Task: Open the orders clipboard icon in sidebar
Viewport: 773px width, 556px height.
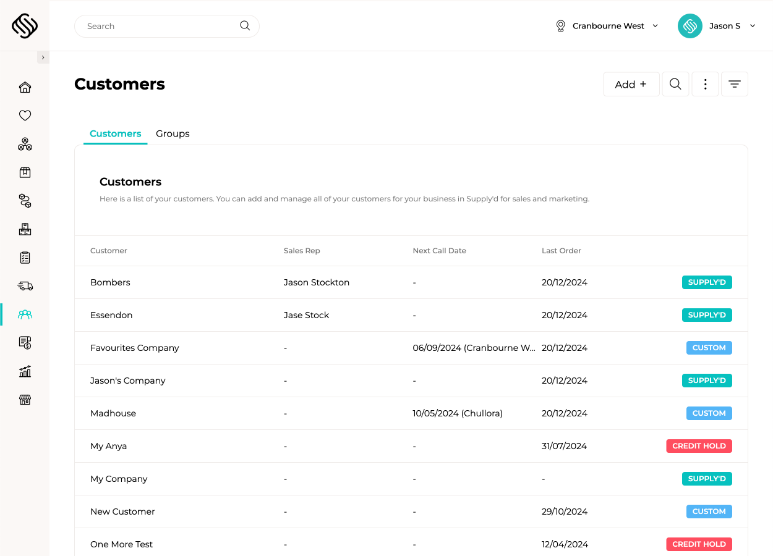Action: click(x=25, y=258)
